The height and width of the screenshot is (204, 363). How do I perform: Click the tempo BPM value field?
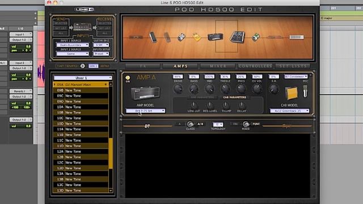click(x=93, y=66)
